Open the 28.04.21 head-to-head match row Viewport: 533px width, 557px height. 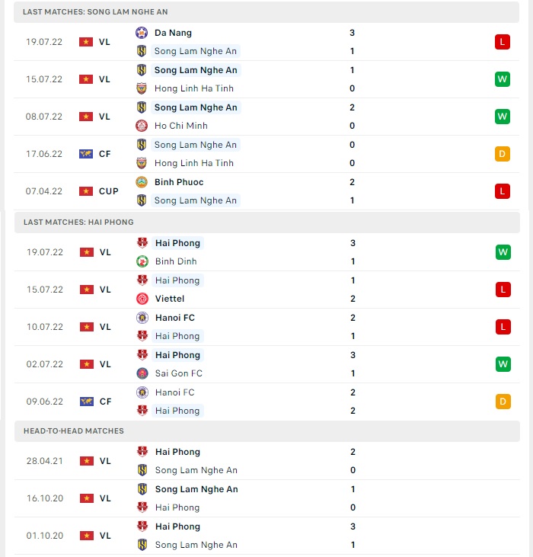click(x=266, y=461)
